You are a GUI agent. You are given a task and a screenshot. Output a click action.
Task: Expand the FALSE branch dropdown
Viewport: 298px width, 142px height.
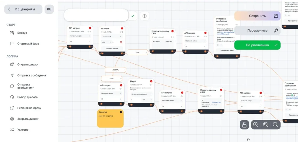point(112,78)
